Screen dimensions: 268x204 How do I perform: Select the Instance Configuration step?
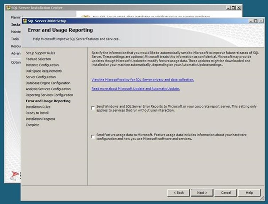pyautogui.click(x=42, y=65)
